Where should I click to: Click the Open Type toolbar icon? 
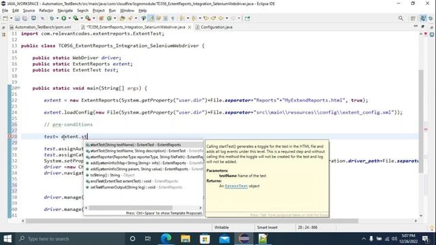point(122,18)
